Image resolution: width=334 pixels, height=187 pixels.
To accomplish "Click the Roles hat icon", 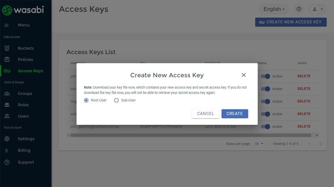I will (7, 105).
